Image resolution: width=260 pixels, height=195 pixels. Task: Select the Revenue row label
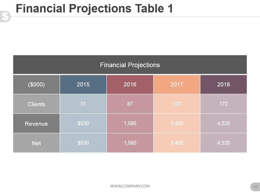(x=36, y=123)
